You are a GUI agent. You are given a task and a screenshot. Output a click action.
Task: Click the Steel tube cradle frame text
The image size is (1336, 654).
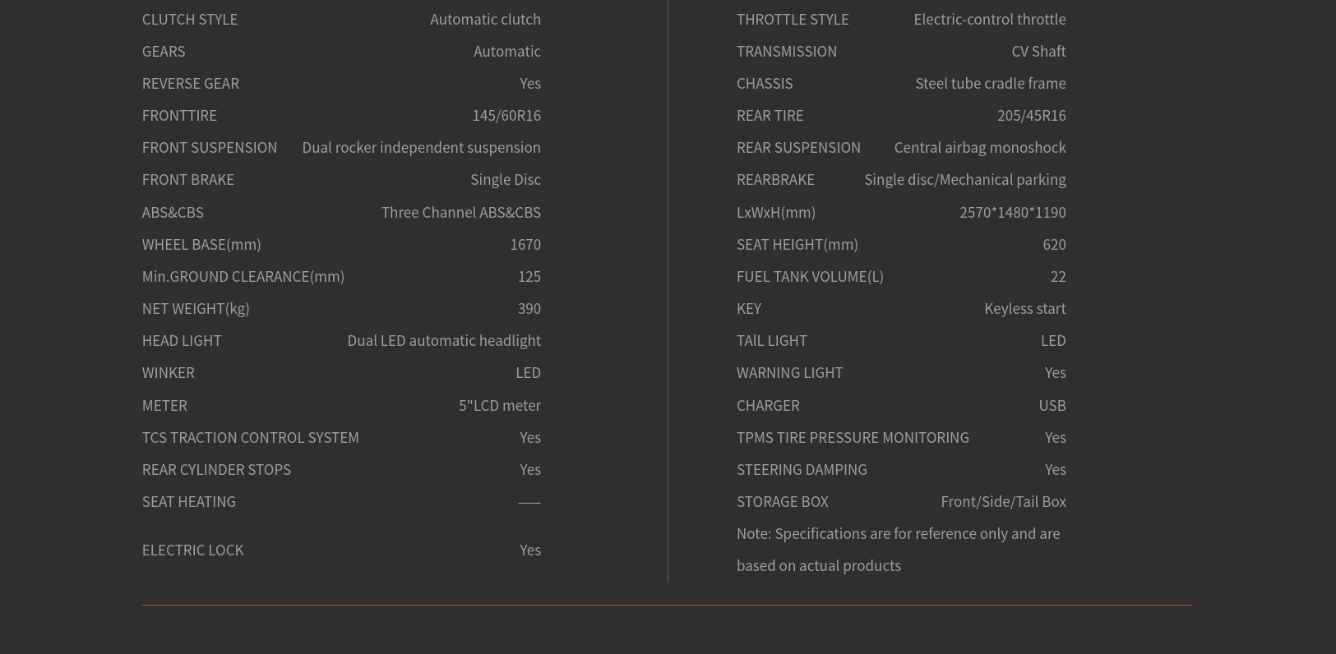pos(991,84)
